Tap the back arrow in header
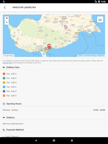This screenshot has width=108, height=144. pos(5,7)
